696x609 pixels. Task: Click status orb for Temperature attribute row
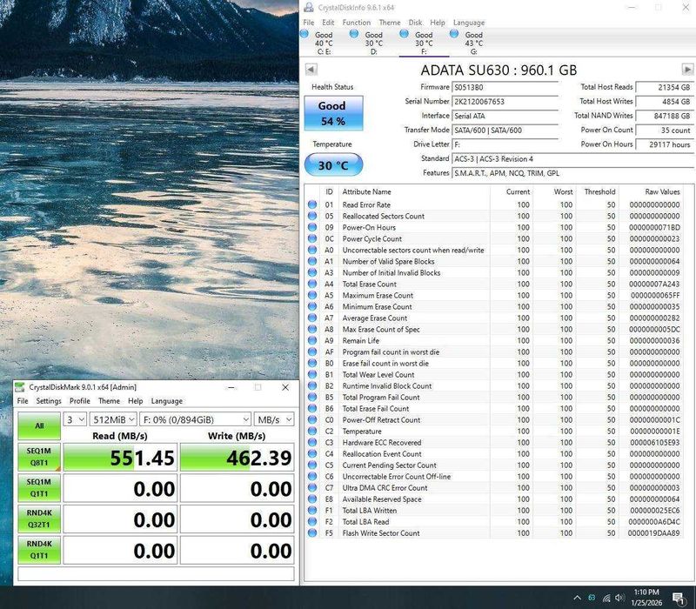click(x=312, y=431)
